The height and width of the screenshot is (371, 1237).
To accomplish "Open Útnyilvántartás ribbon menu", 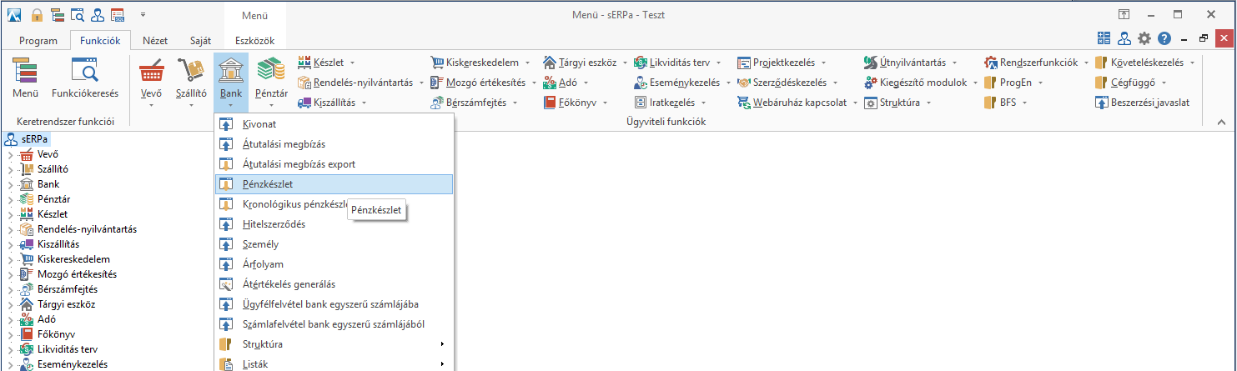I will click(x=912, y=63).
